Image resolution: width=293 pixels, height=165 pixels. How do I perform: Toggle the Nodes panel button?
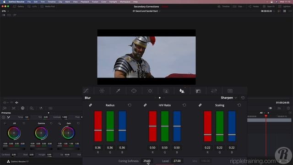[x=254, y=6]
